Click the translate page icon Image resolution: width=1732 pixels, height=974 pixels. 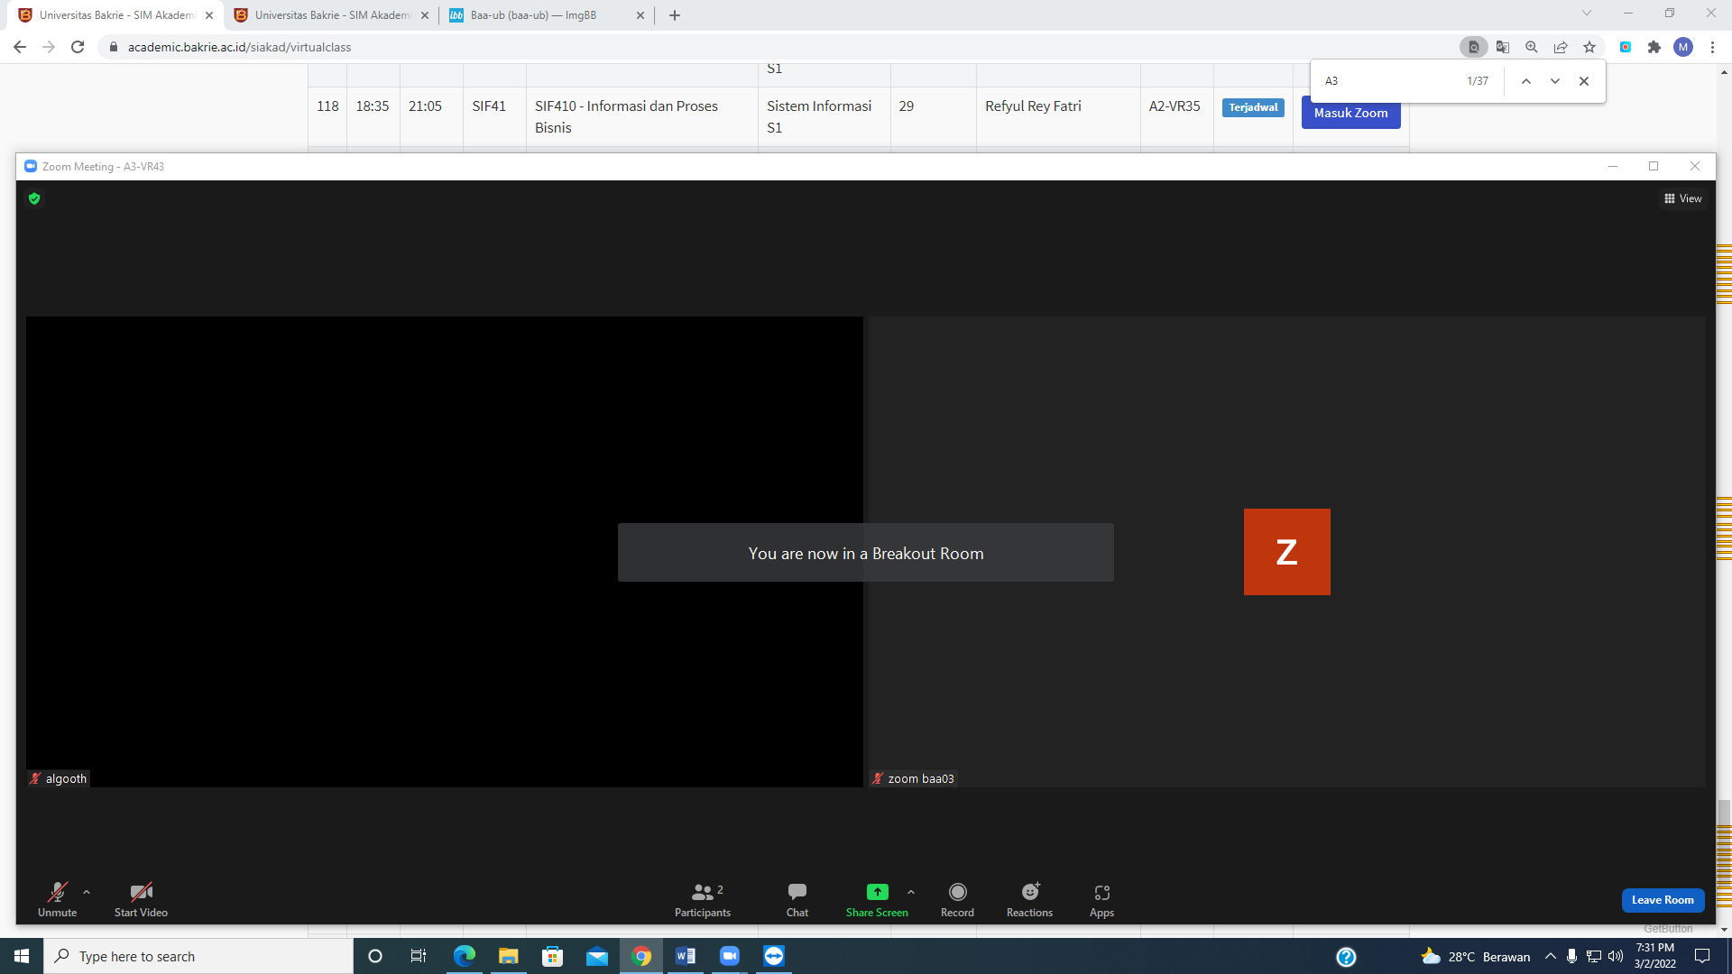pos(1503,47)
